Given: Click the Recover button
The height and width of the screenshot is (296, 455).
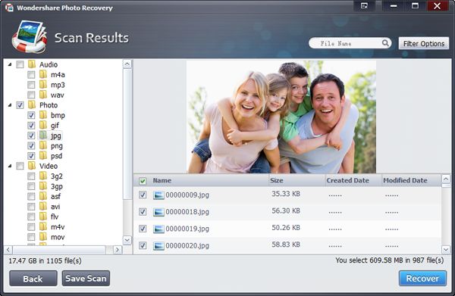Looking at the screenshot, I should (x=422, y=279).
